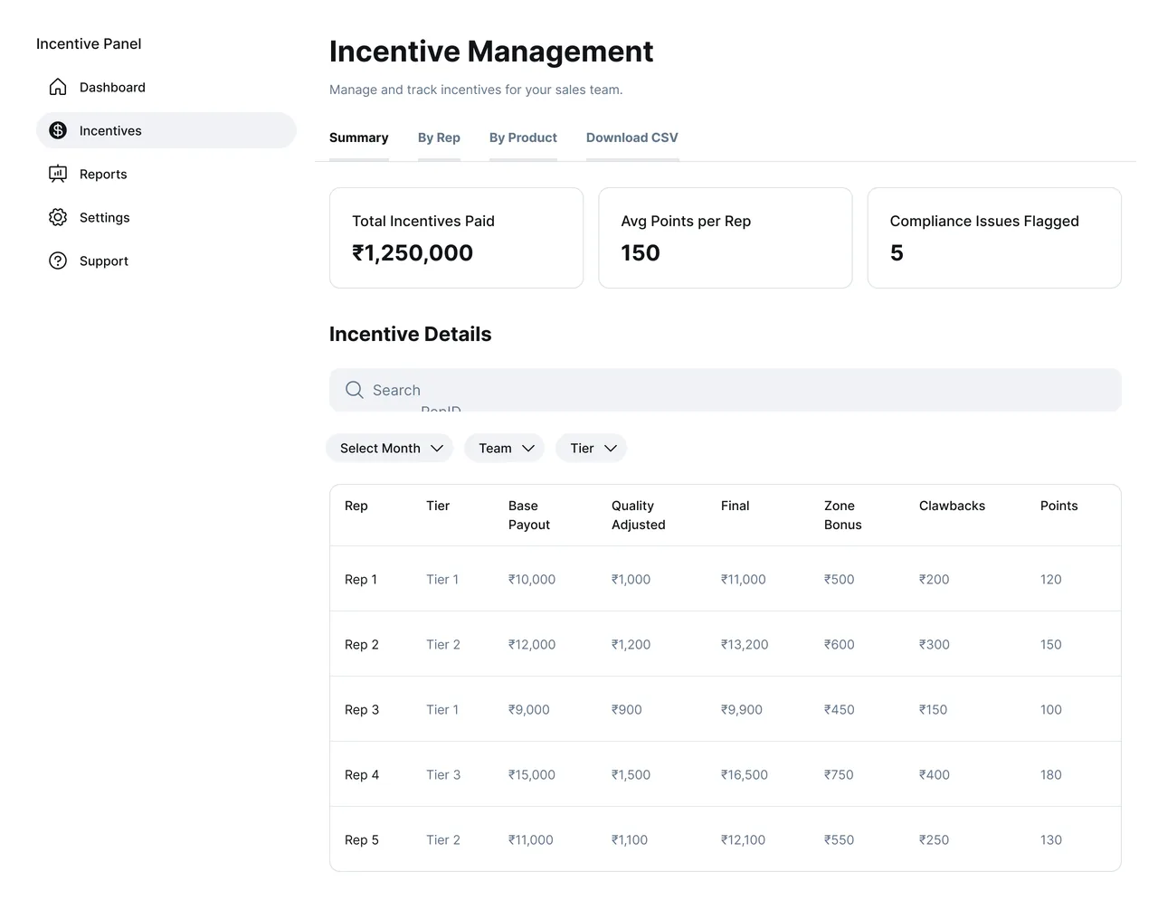Open Settings label in sidebar
The height and width of the screenshot is (900, 1158).
(105, 217)
